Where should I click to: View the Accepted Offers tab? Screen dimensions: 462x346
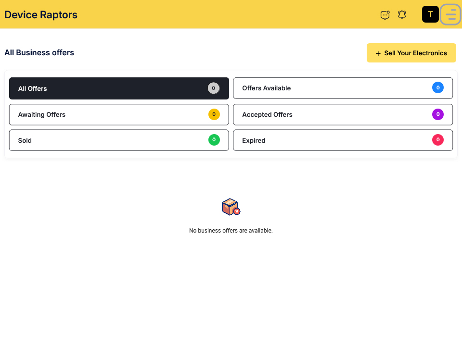point(343,114)
